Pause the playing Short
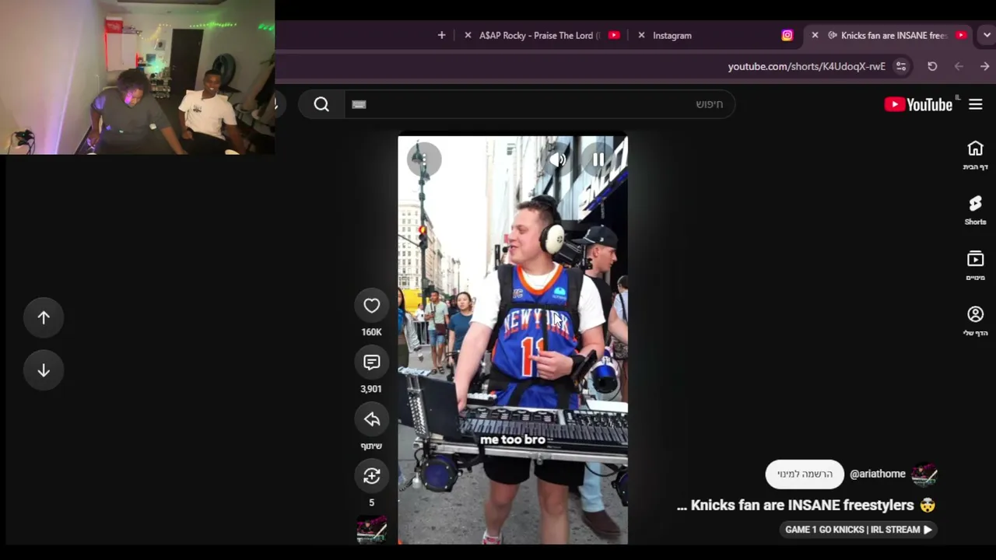This screenshot has height=560, width=996. pyautogui.click(x=598, y=159)
